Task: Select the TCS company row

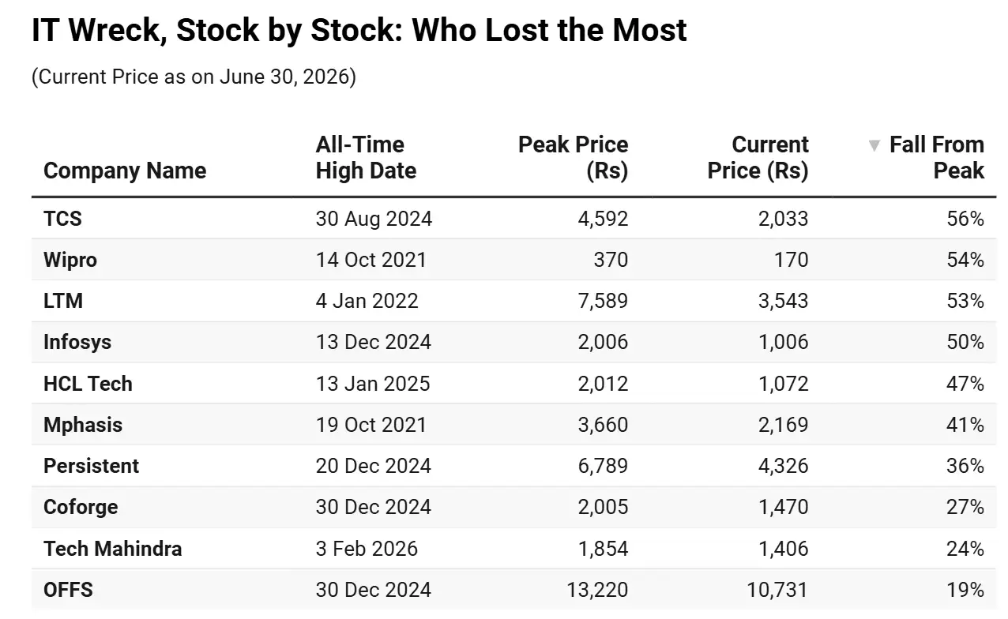Action: click(x=513, y=219)
